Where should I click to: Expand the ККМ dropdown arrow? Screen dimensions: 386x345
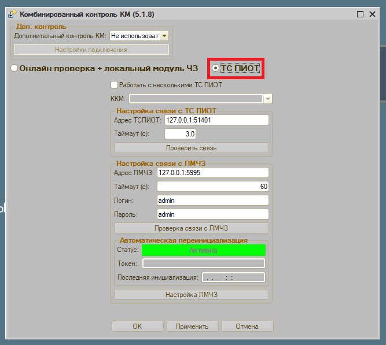(267, 99)
